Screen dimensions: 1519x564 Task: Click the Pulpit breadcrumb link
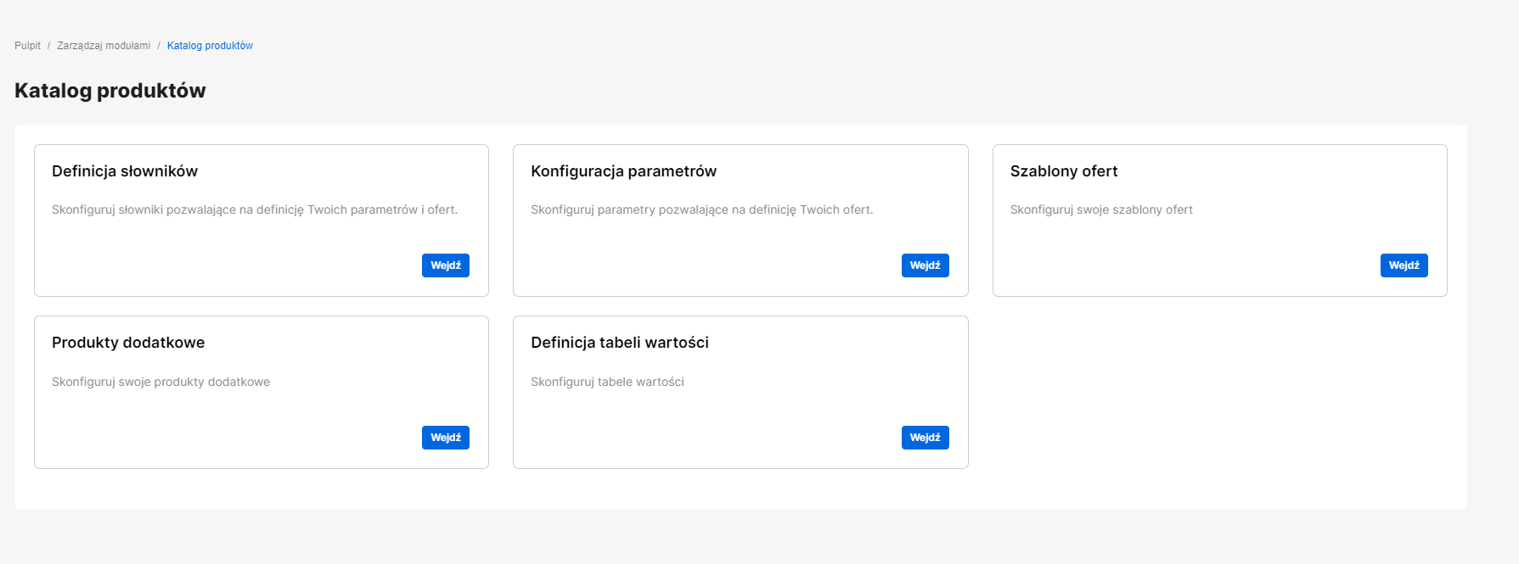tap(27, 46)
